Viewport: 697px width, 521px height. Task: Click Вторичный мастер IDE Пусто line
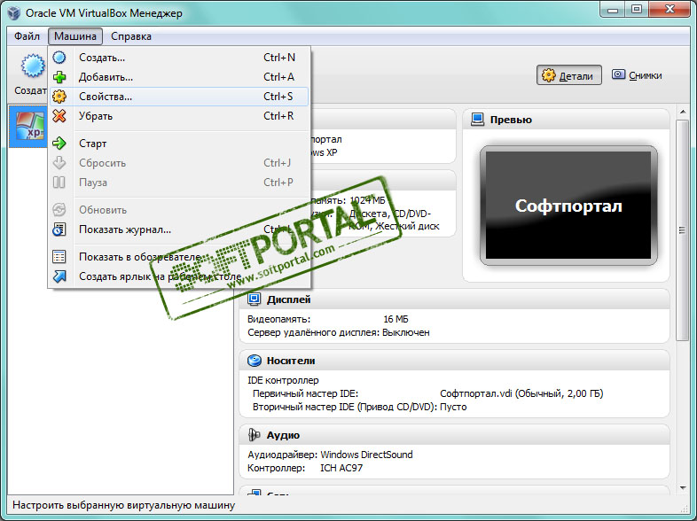point(360,407)
